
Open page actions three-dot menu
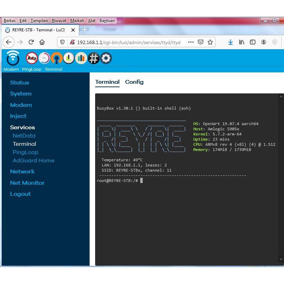(x=191, y=42)
